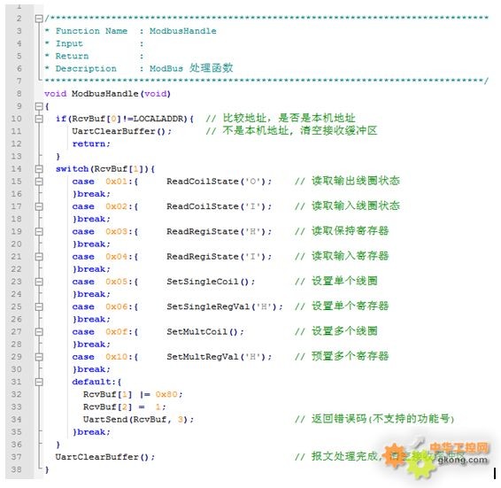Image resolution: width=501 pixels, height=488 pixels.
Task: Collapse the case 0x10 fold marker
Action: point(39,357)
